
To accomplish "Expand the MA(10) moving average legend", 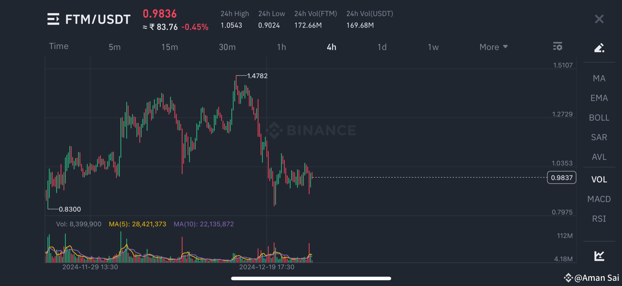I will point(204,224).
